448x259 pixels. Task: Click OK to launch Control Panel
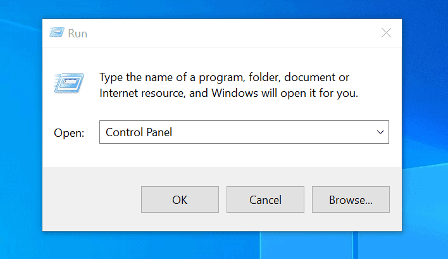[180, 199]
